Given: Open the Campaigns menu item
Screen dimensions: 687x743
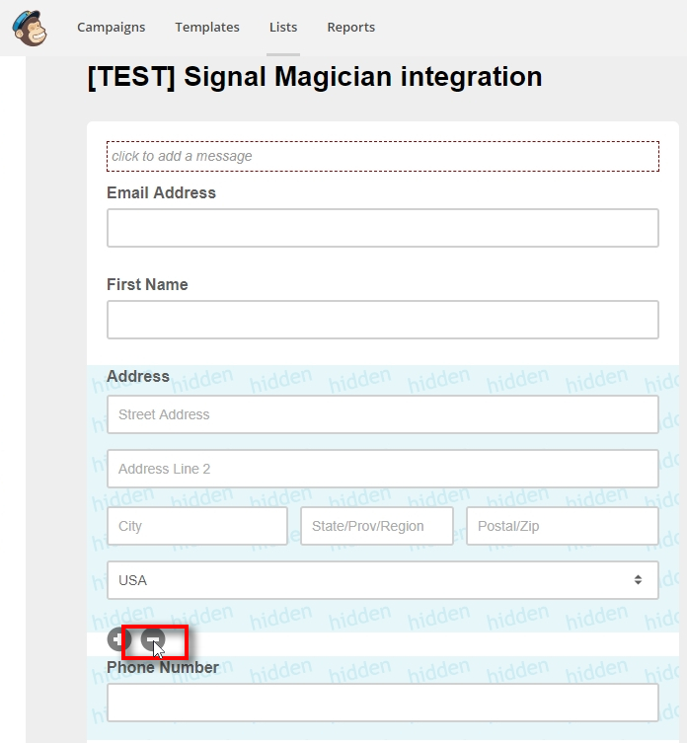Looking at the screenshot, I should coord(112,28).
